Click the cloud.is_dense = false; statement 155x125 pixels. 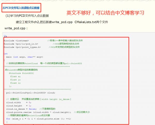click(21, 109)
